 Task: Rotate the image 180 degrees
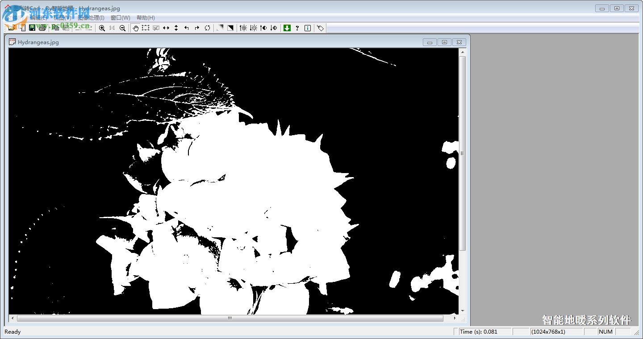(x=207, y=28)
